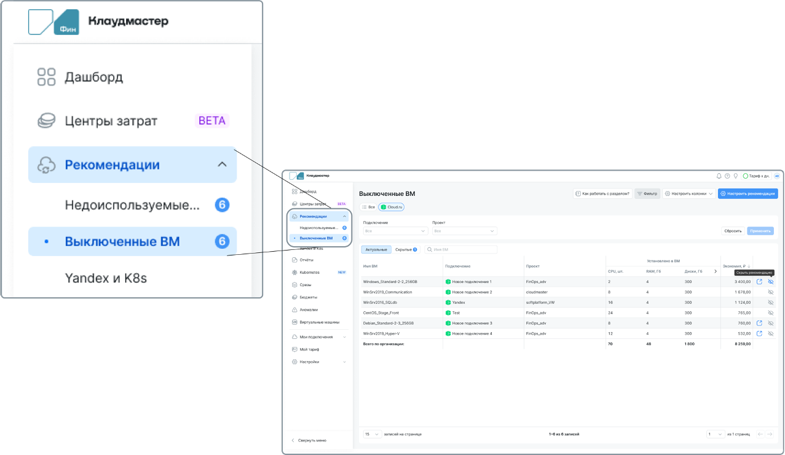Click the Kubernetes icon in the small sidebar

pyautogui.click(x=294, y=272)
